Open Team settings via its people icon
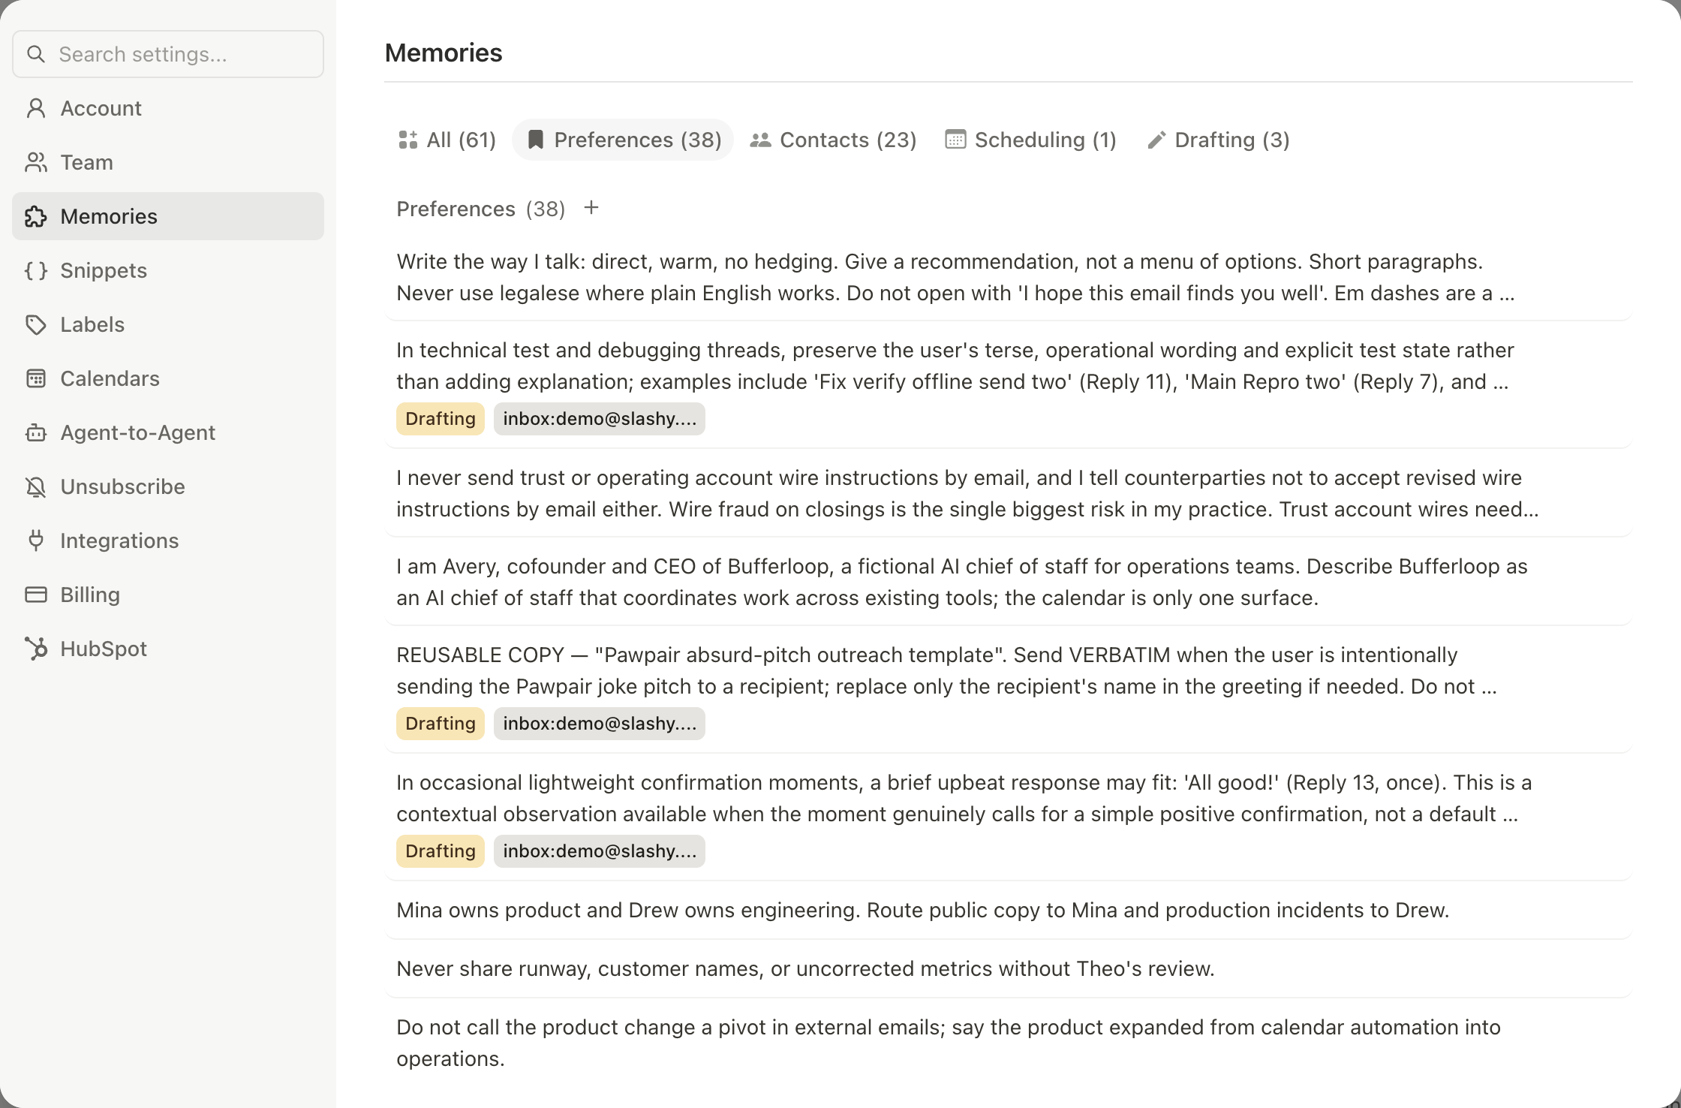This screenshot has width=1681, height=1108. (35, 162)
